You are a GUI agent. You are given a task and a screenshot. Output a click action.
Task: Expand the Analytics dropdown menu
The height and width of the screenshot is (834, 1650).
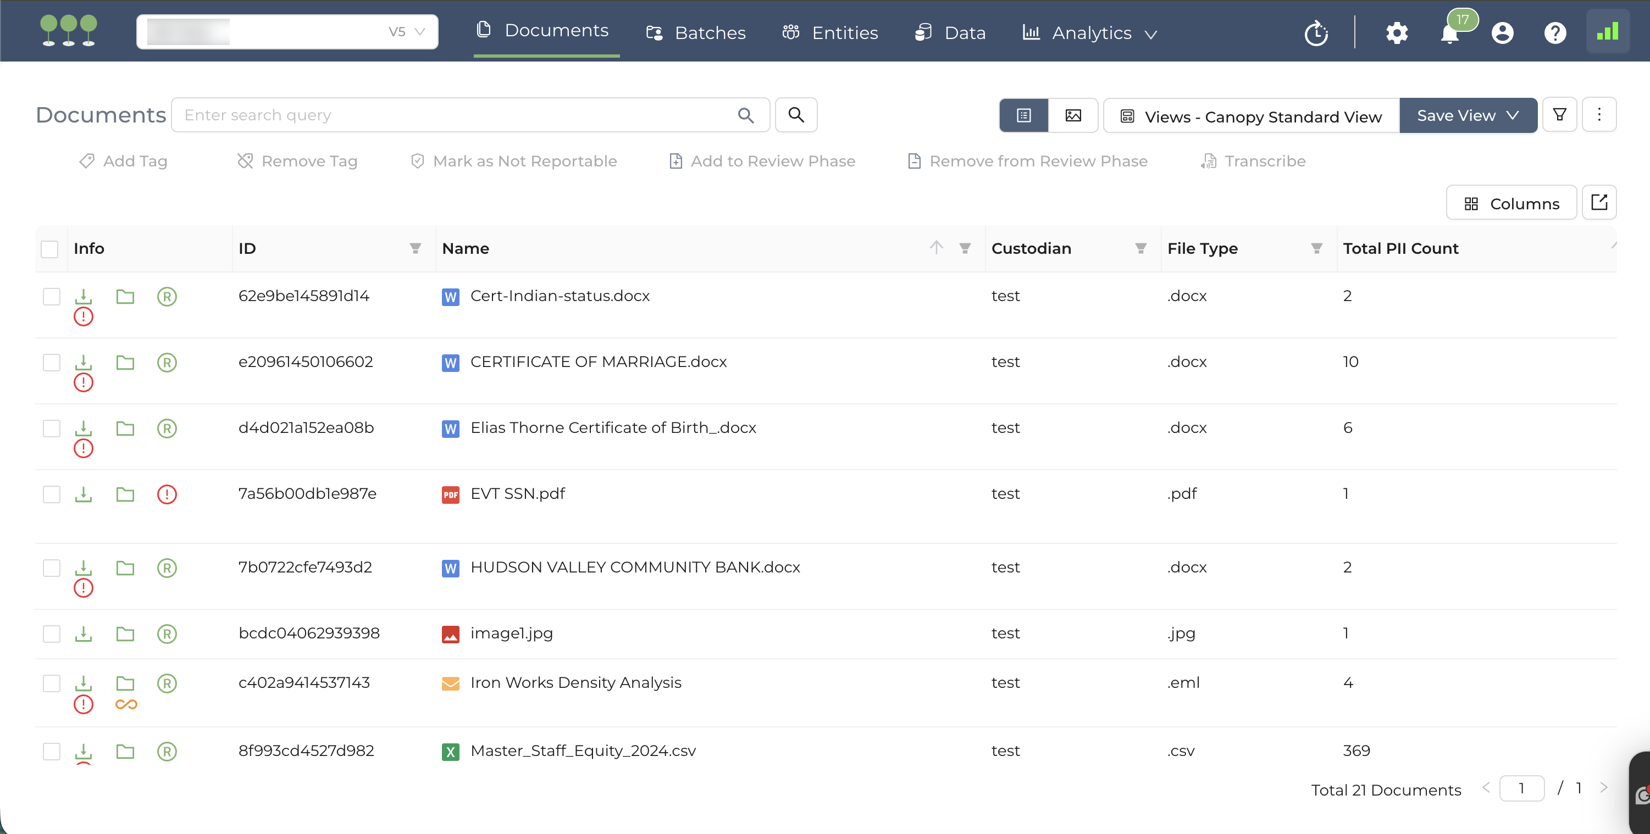pyautogui.click(x=1092, y=34)
